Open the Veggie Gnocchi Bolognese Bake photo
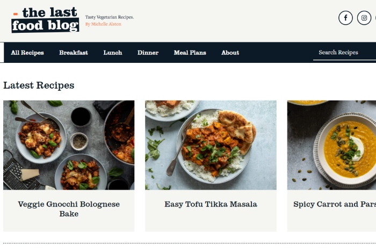This screenshot has width=376, height=251. [69, 145]
